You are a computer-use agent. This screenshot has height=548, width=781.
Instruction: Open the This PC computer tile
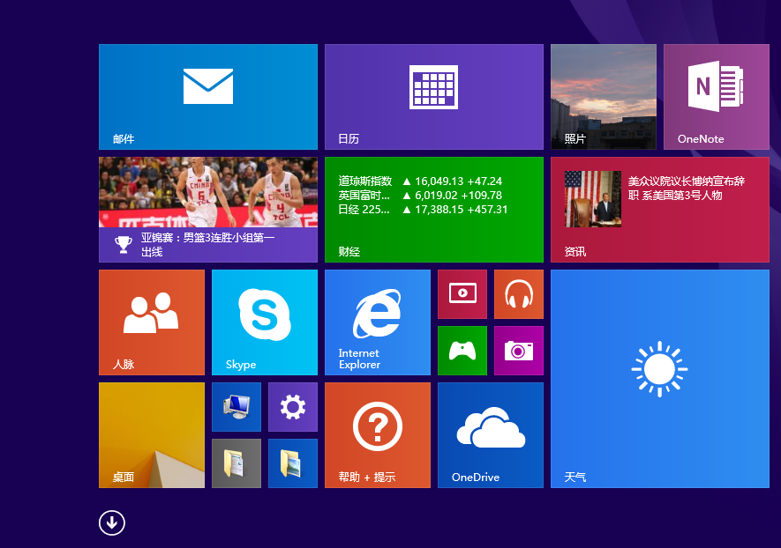(x=237, y=407)
